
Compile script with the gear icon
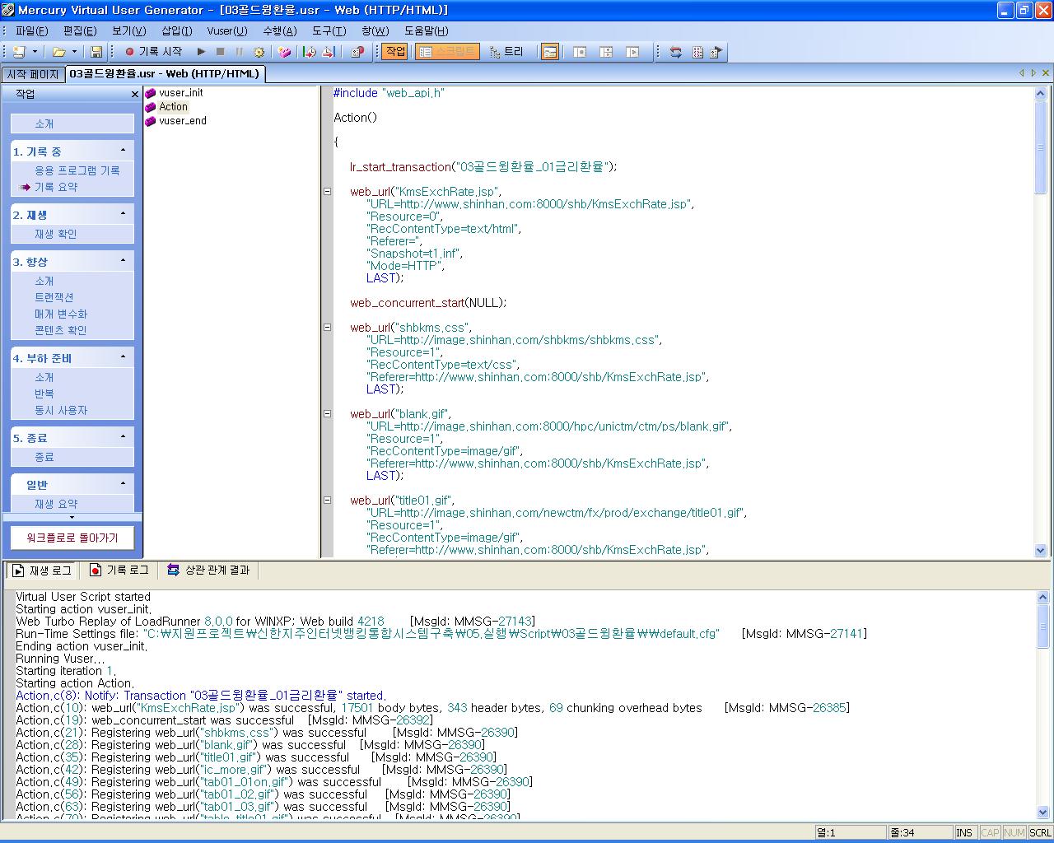259,52
